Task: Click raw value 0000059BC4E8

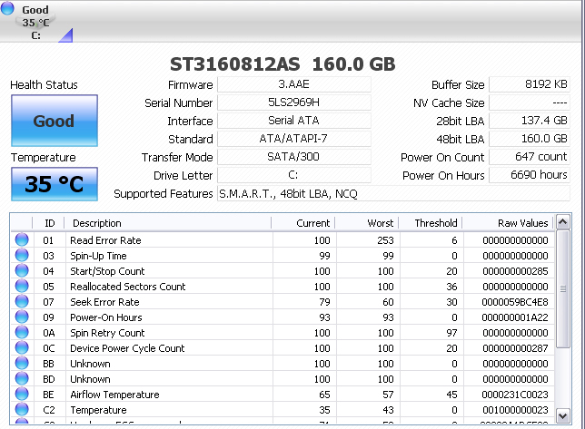Action: click(x=515, y=302)
